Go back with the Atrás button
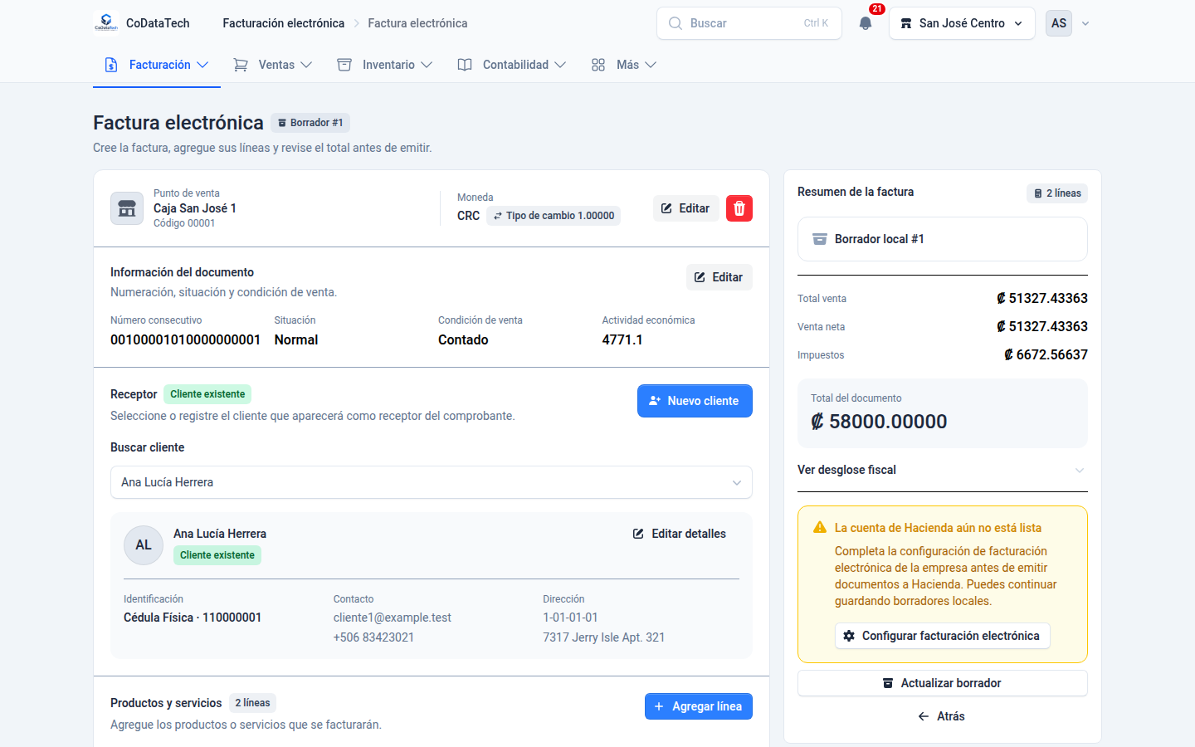 coord(943,716)
